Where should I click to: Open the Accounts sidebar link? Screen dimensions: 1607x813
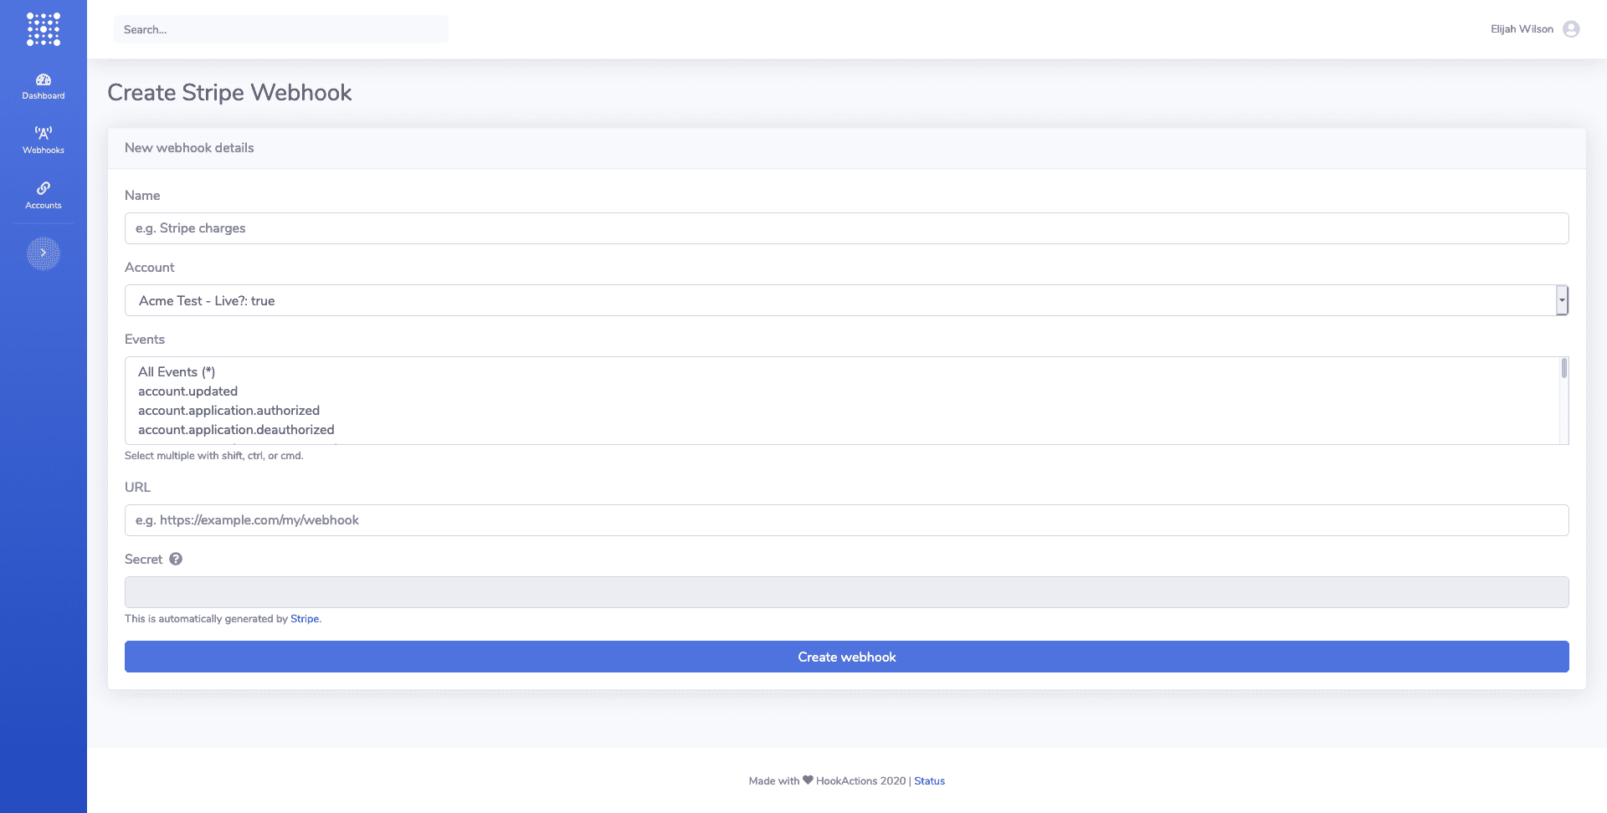[44, 196]
